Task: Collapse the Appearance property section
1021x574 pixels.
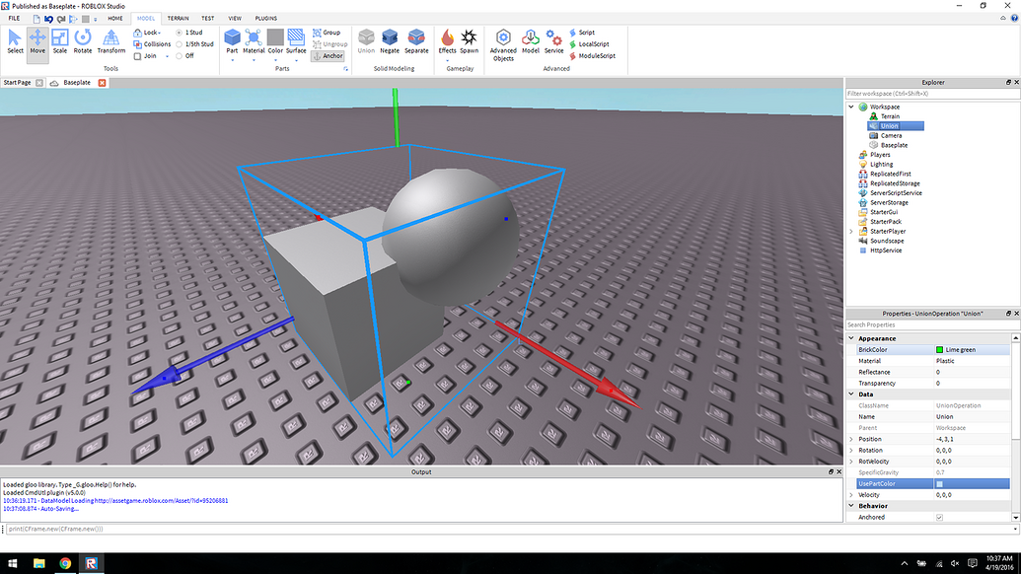Action: [x=851, y=338]
